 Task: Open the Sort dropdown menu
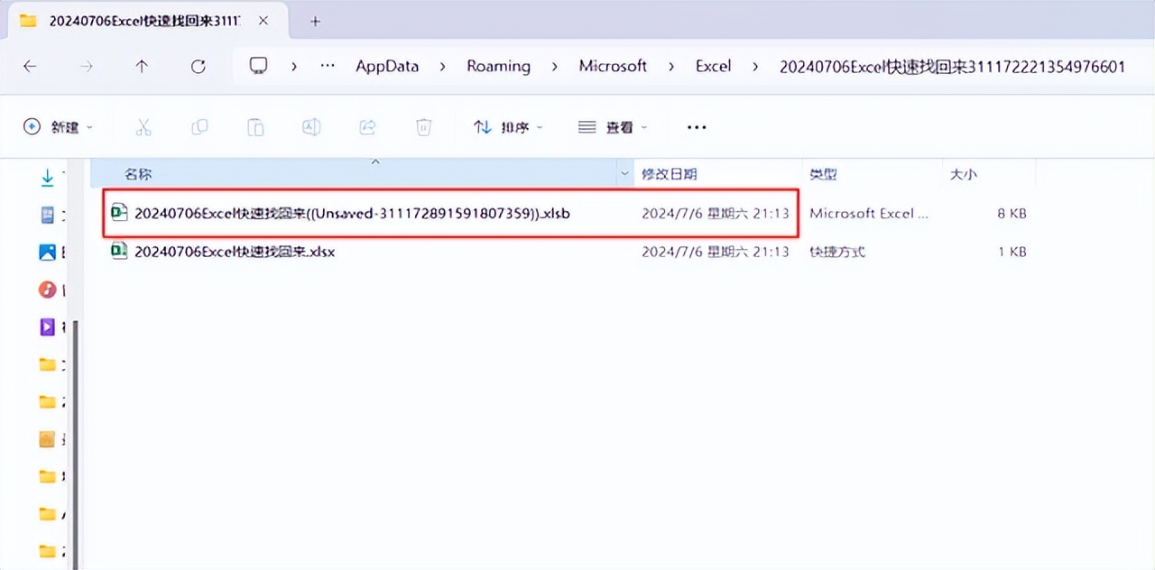coord(508,127)
